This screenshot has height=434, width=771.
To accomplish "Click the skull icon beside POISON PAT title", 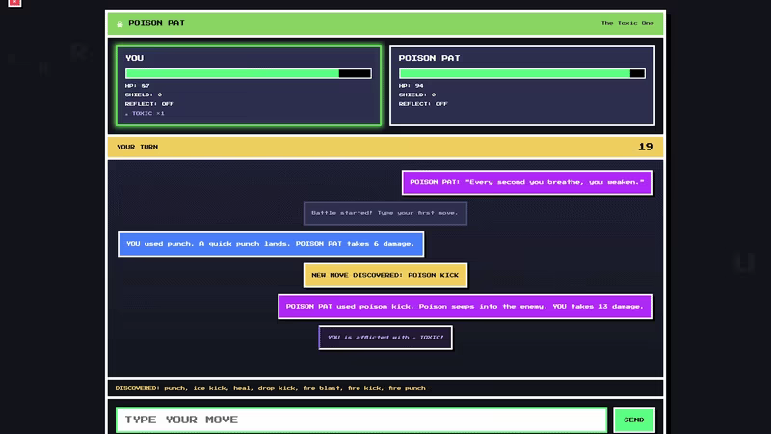I will [120, 23].
